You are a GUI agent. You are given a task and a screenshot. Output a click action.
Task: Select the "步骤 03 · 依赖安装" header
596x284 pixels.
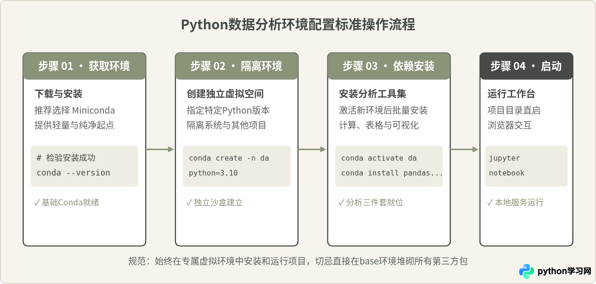389,66
